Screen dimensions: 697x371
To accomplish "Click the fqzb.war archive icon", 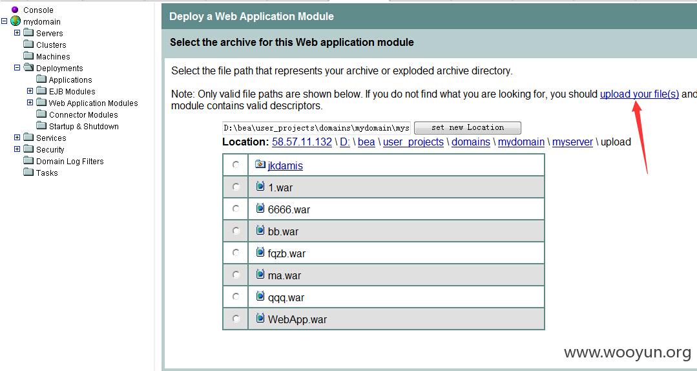I will 260,252.
